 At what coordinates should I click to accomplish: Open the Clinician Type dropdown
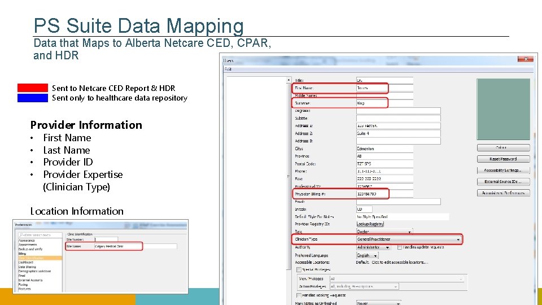[x=409, y=239]
